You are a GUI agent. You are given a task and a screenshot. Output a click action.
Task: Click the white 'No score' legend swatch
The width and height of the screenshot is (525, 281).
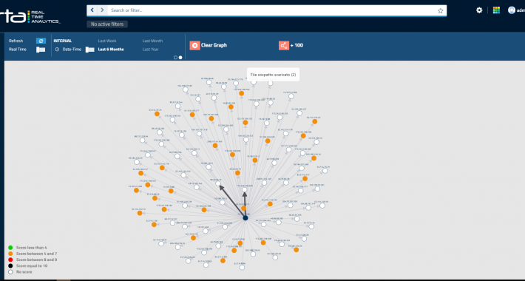click(x=10, y=272)
